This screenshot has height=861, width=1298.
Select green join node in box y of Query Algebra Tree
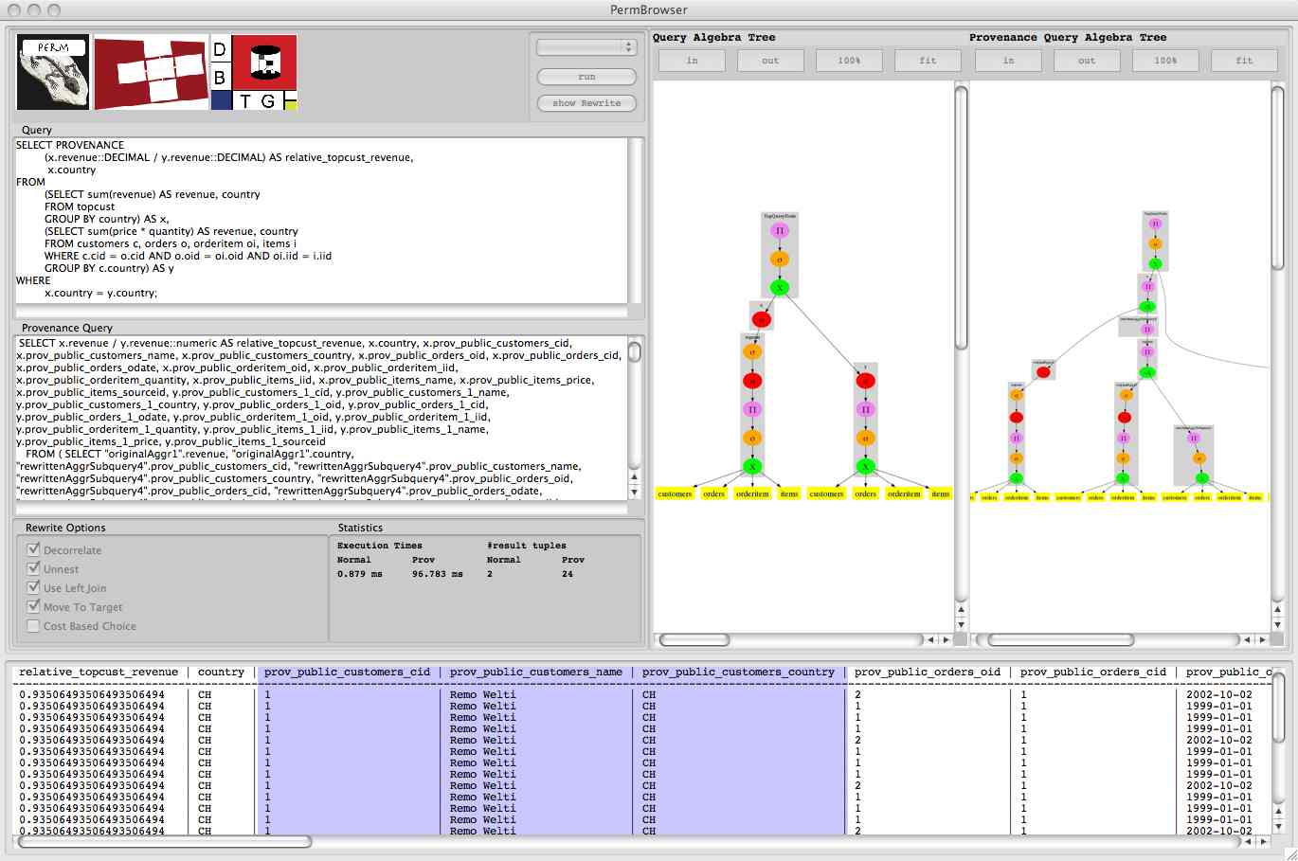865,466
